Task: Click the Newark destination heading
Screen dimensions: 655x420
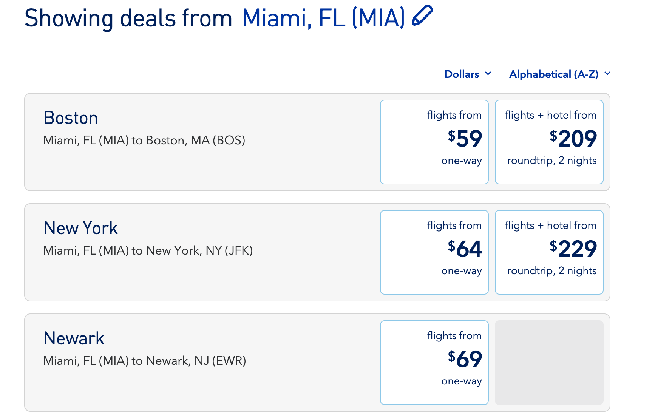Action: (x=74, y=338)
